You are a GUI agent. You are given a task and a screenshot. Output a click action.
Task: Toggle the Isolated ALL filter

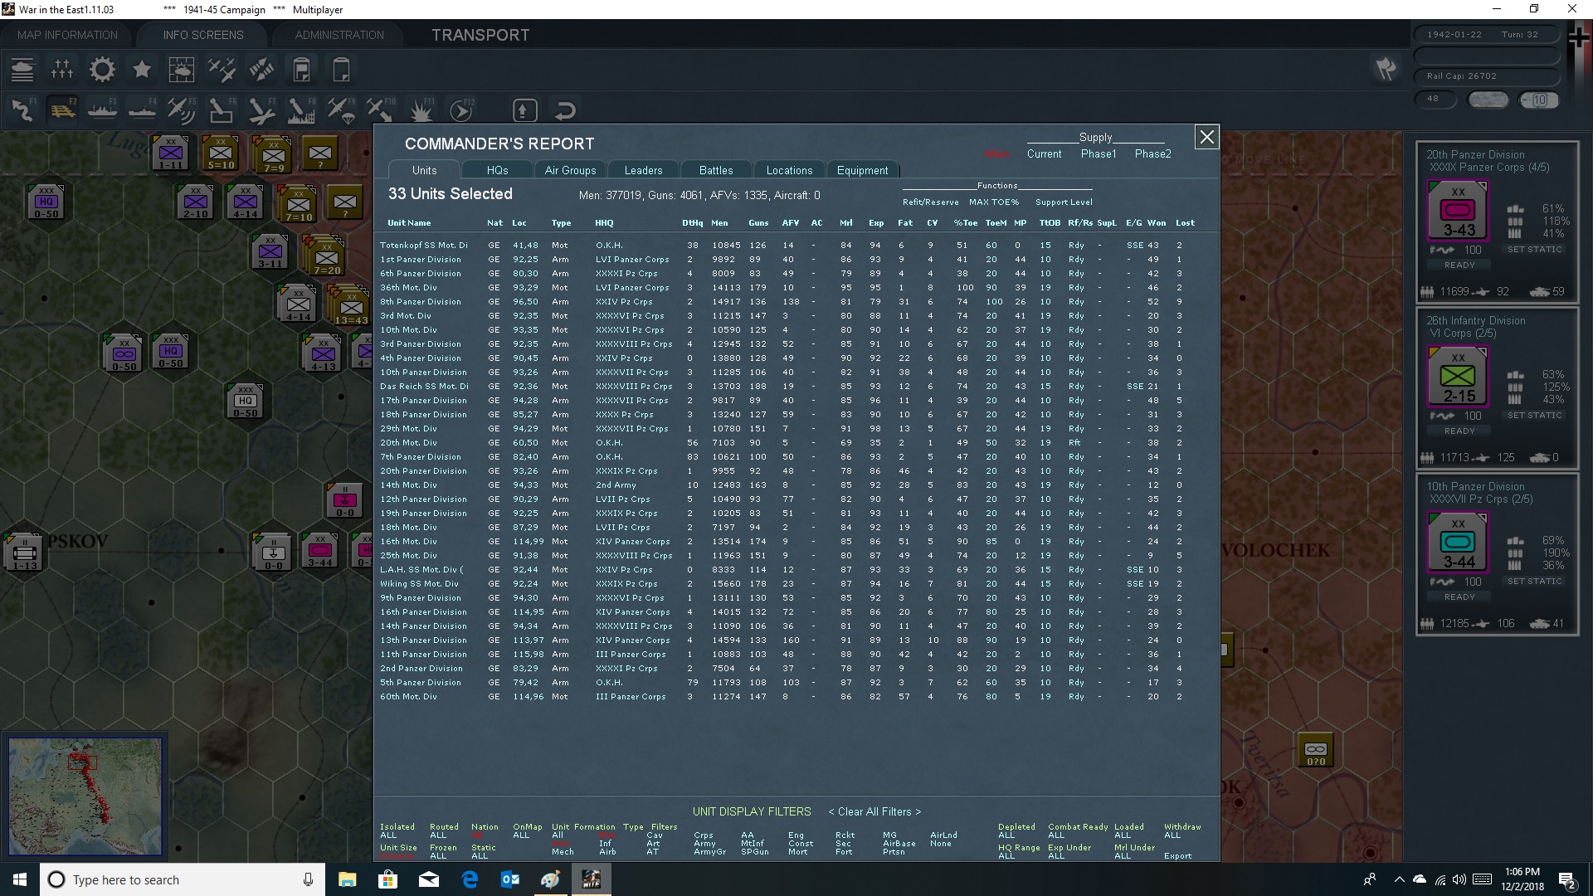point(388,835)
